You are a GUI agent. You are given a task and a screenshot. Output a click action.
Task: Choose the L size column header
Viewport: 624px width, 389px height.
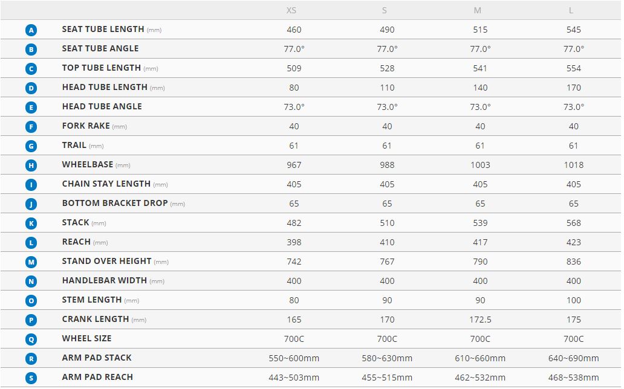point(571,10)
